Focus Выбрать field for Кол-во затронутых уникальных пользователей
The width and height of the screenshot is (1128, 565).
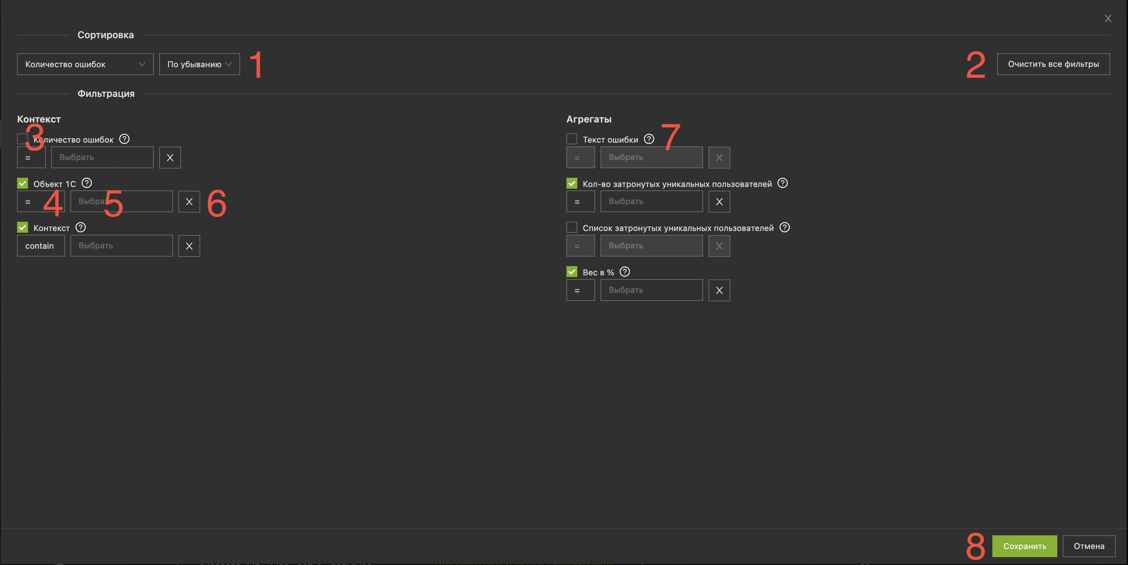(x=651, y=202)
